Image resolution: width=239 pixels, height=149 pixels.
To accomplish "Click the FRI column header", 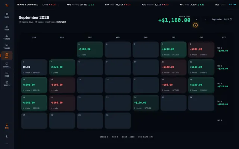I will click(x=173, y=37).
